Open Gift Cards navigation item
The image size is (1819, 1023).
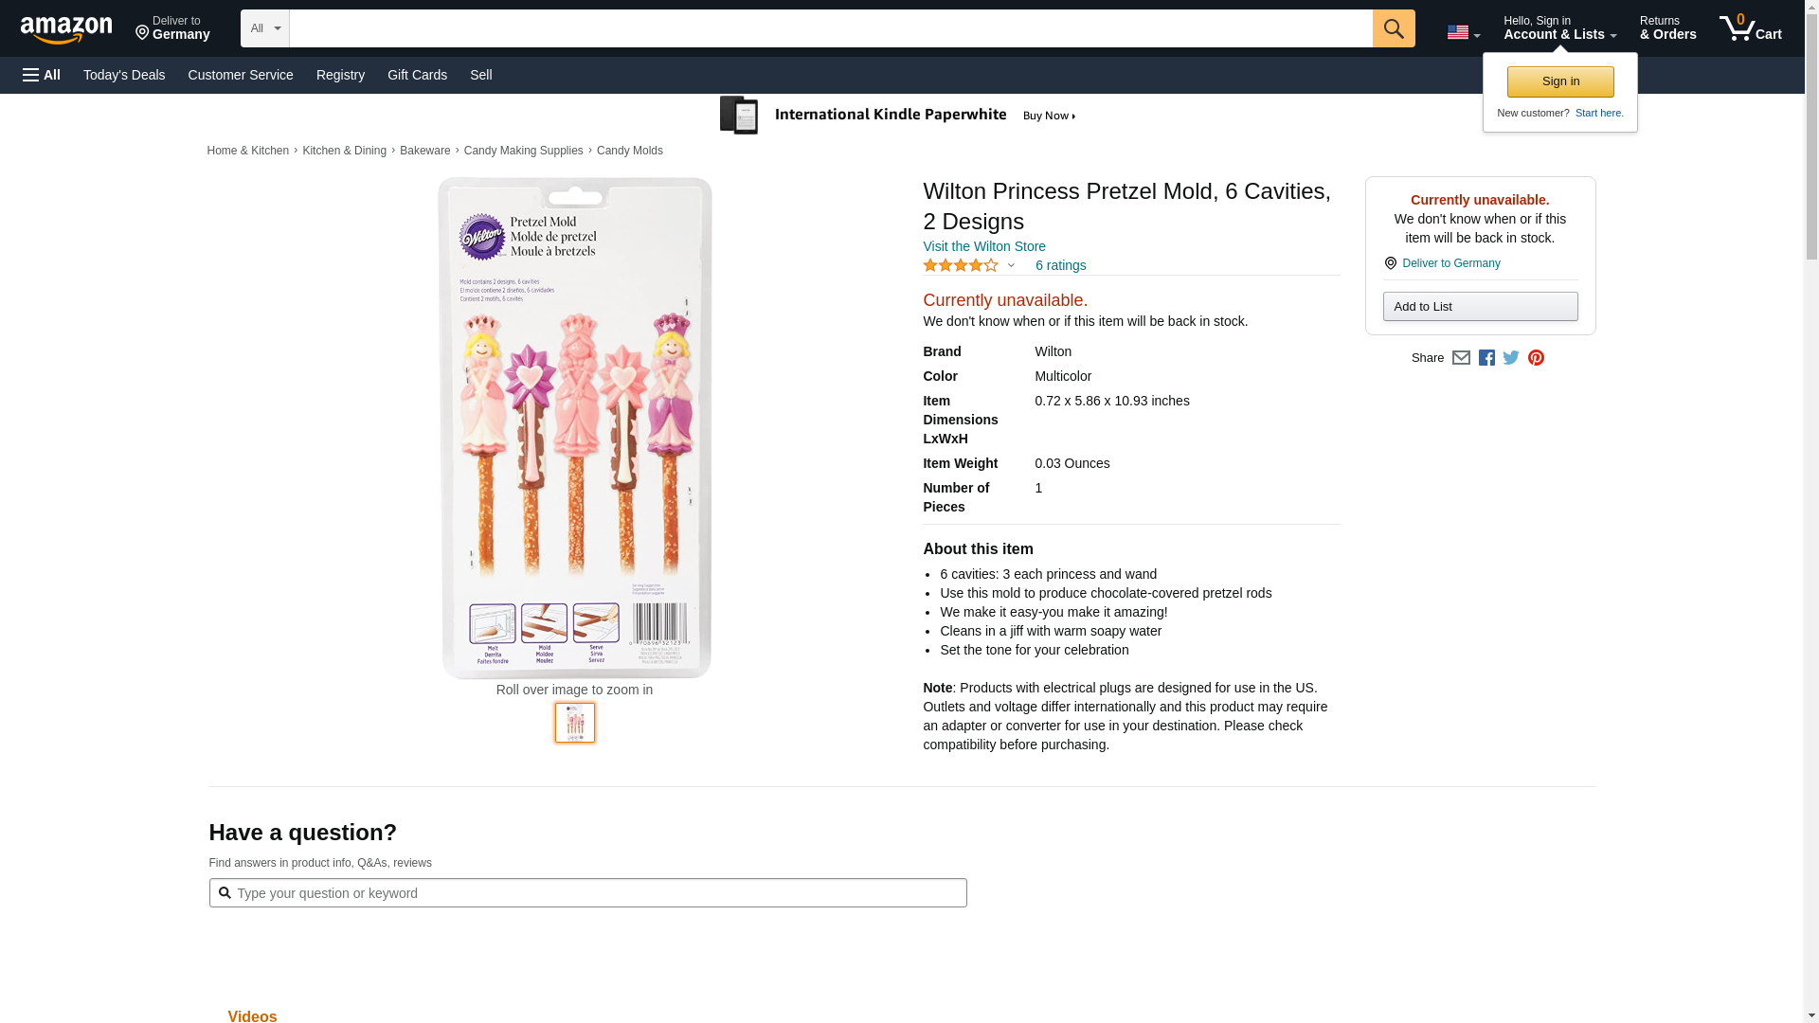tap(417, 75)
